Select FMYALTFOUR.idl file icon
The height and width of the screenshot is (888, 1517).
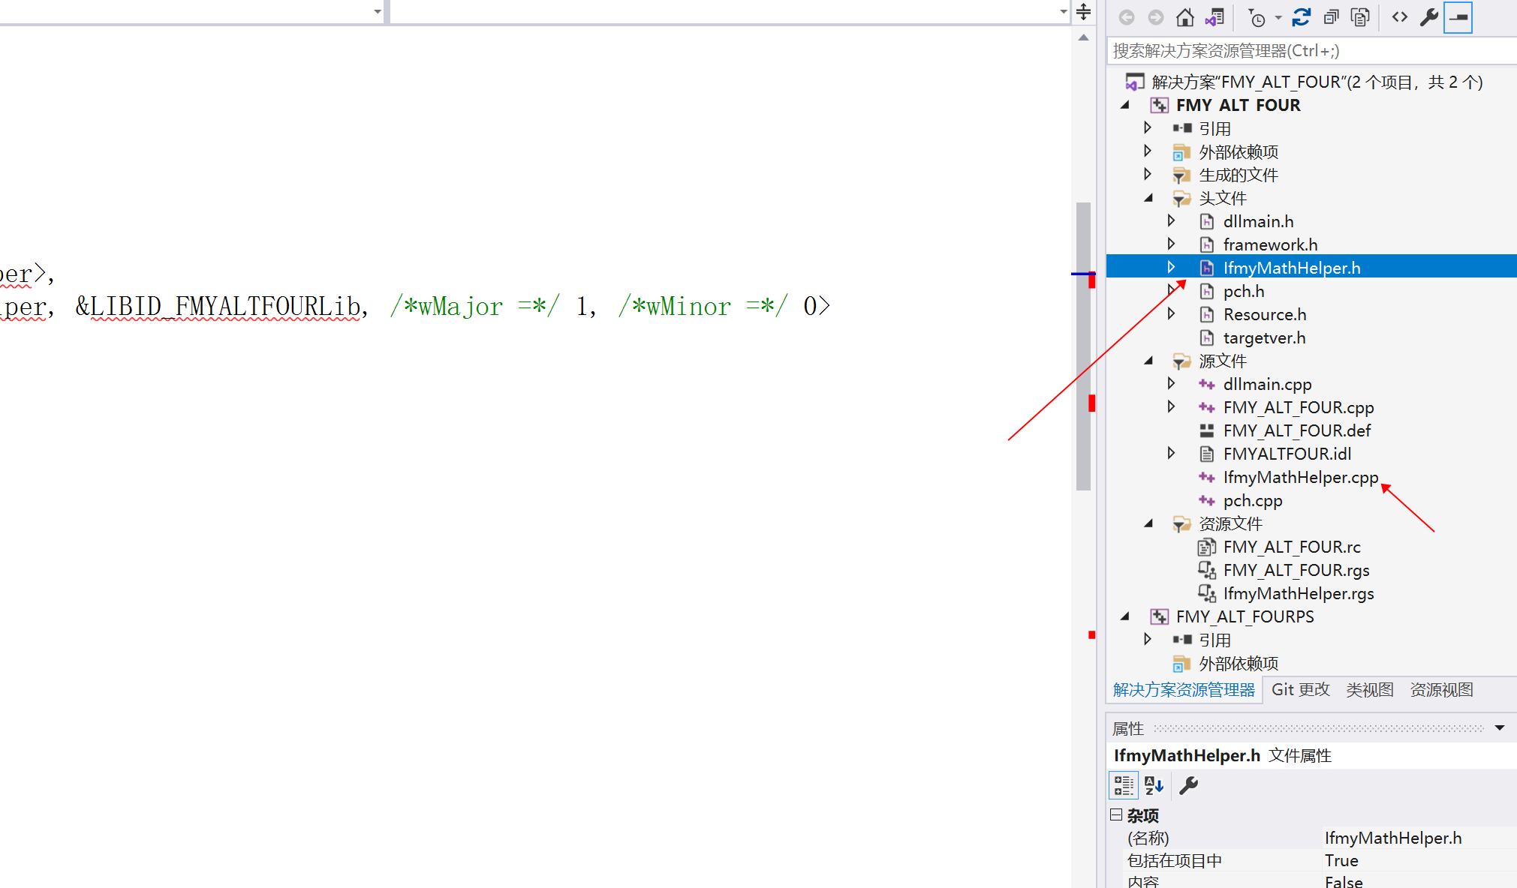point(1207,454)
